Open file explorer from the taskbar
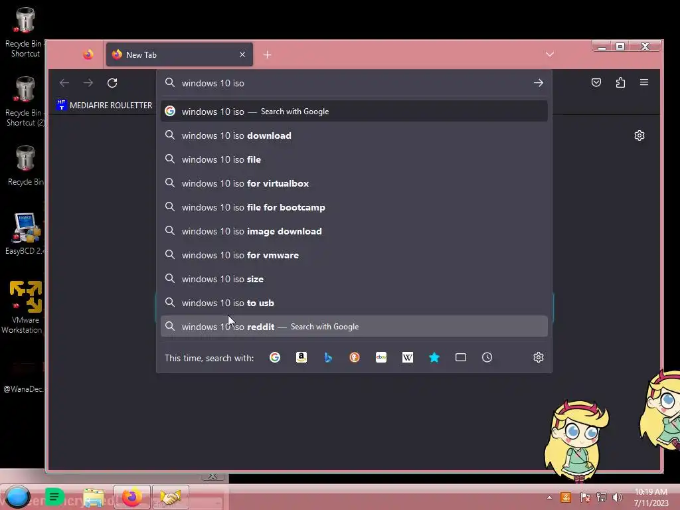This screenshot has height=510, width=680. click(x=94, y=498)
